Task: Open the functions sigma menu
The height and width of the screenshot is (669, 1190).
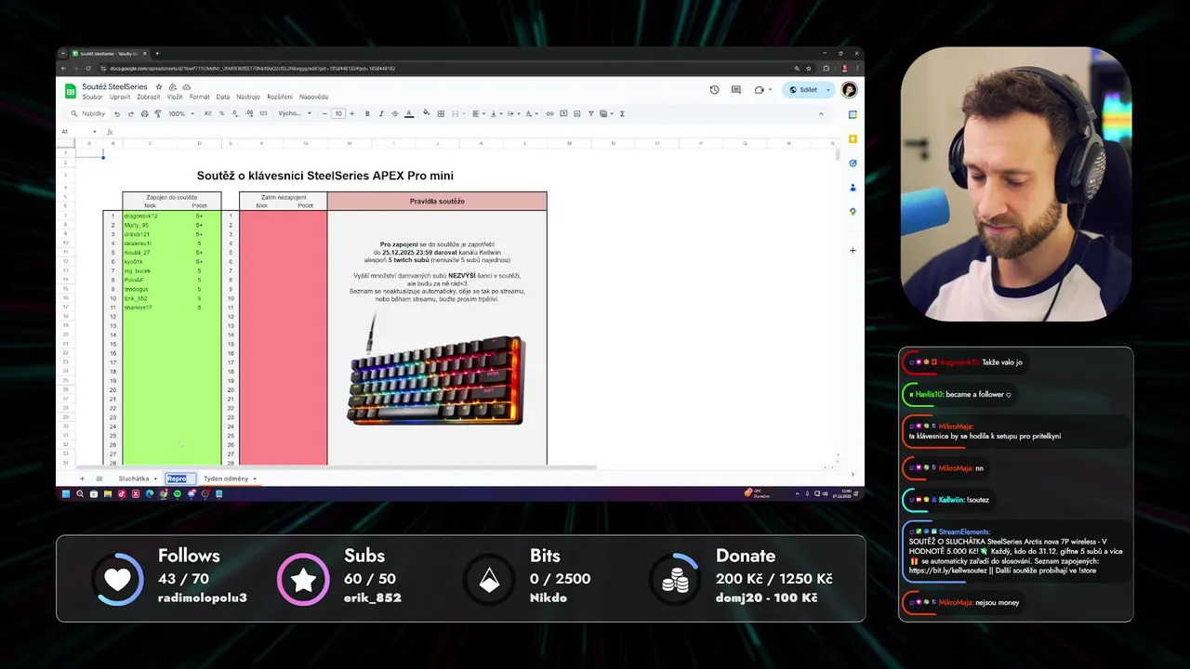Action: 622,113
